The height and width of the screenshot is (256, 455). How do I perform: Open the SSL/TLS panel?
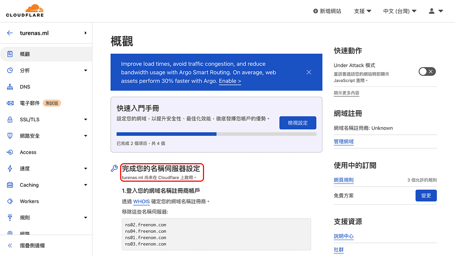tap(29, 119)
